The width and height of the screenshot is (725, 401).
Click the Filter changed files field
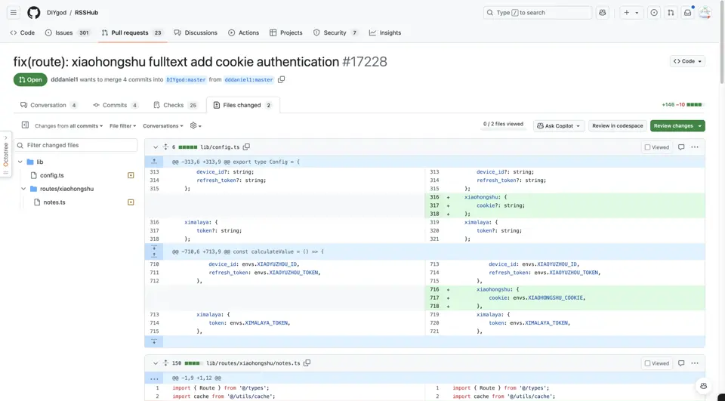pos(76,145)
